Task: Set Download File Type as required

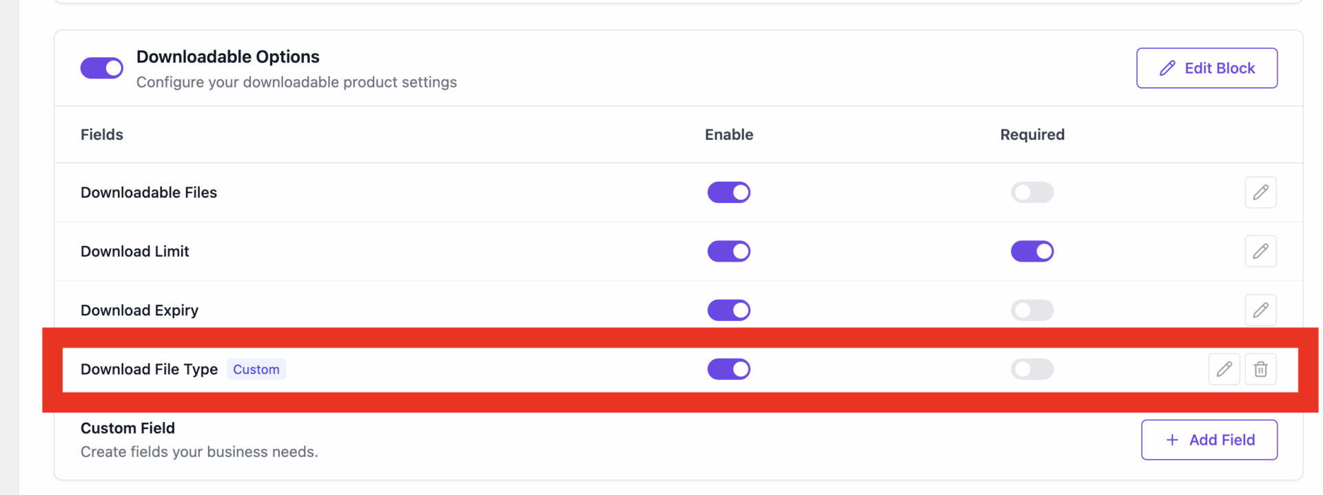Action: pos(1032,370)
